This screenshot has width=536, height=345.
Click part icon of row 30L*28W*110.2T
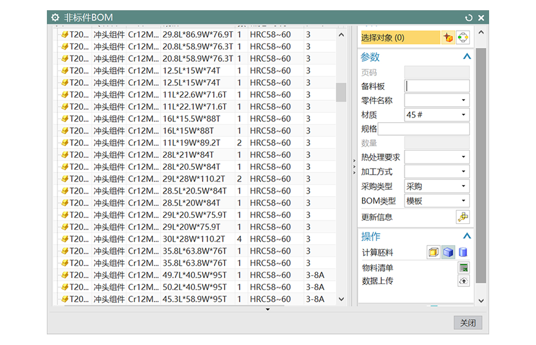click(65, 239)
